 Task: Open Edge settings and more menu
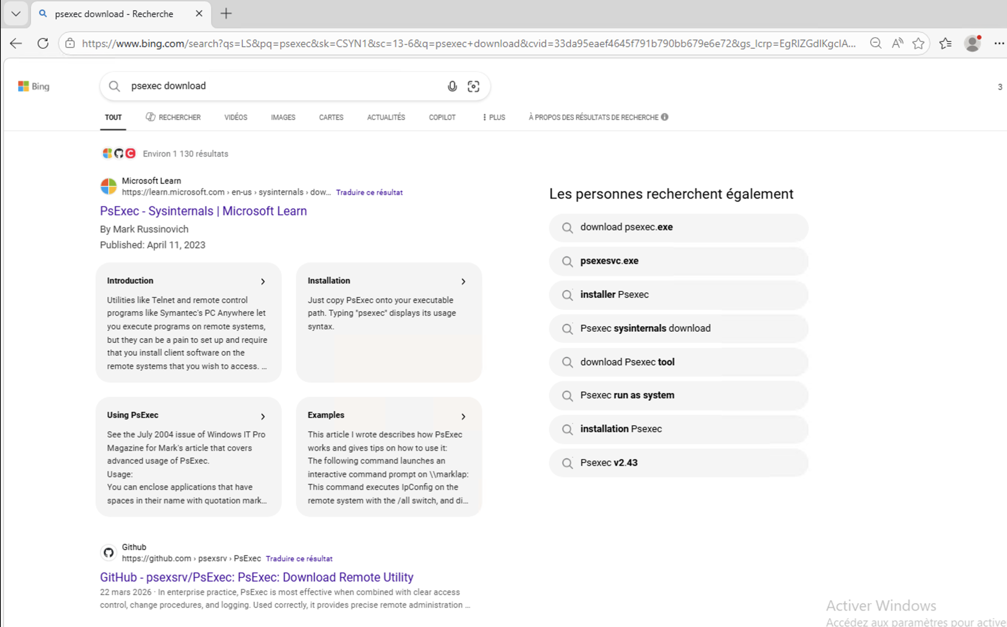click(x=999, y=44)
